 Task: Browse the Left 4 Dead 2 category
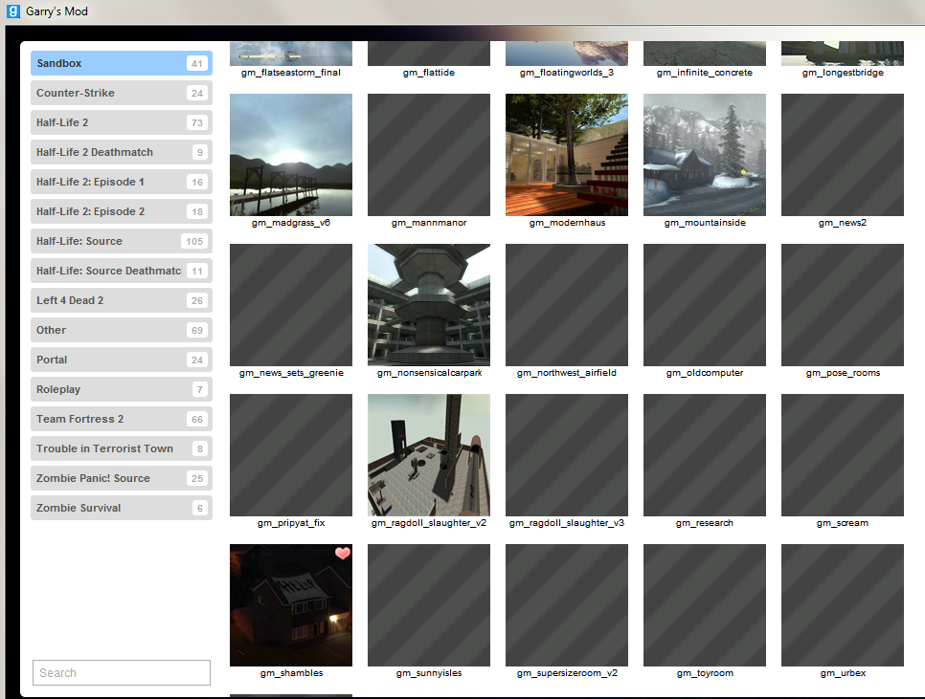click(x=122, y=300)
